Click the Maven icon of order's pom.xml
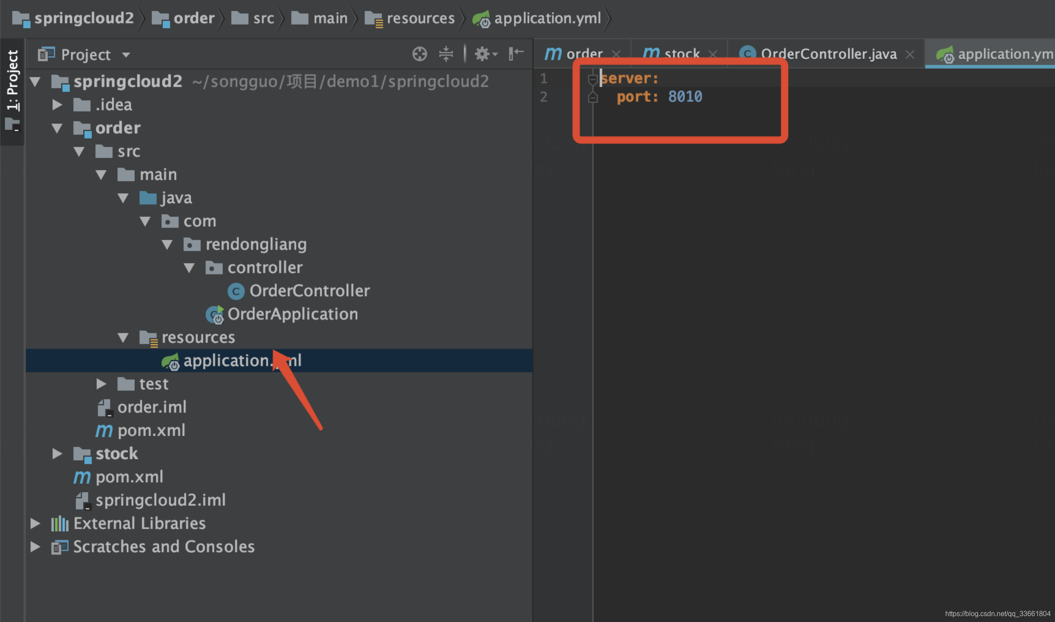 104,430
